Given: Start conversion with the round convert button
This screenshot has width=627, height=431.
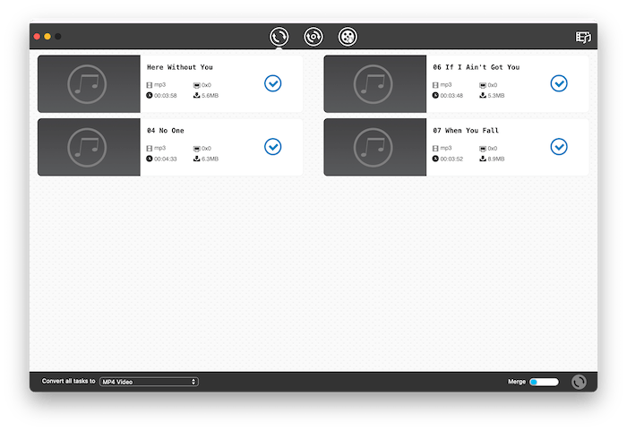Looking at the screenshot, I should (x=580, y=382).
